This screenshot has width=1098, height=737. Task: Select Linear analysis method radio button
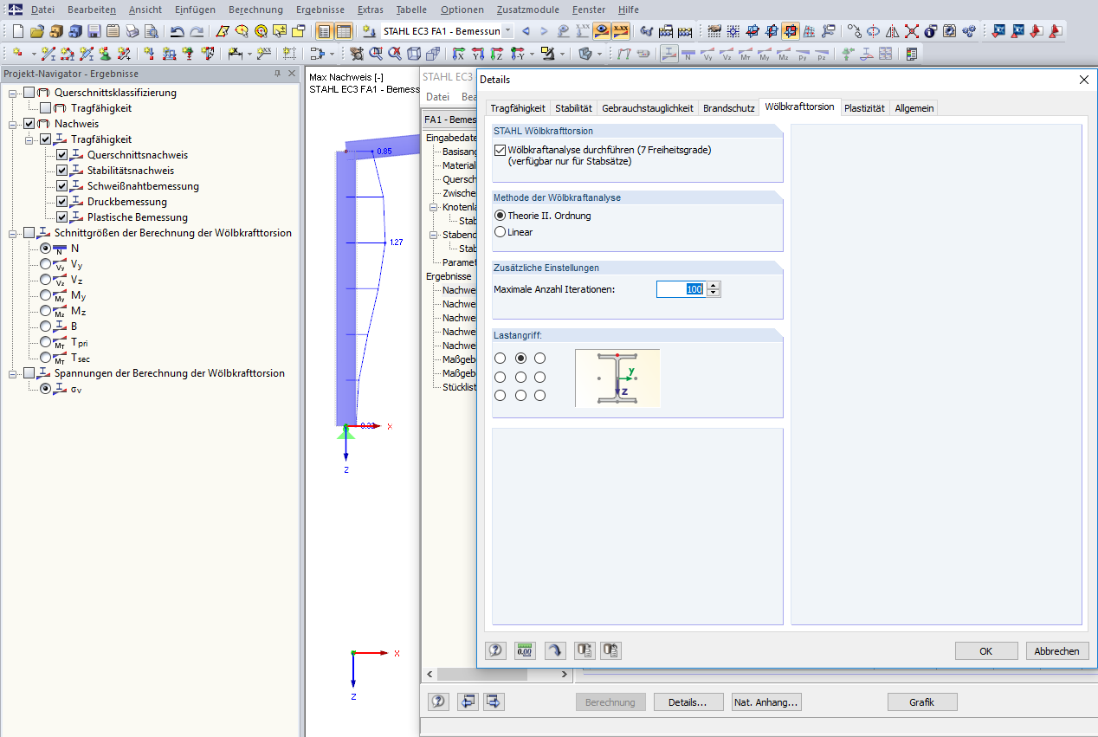point(500,232)
